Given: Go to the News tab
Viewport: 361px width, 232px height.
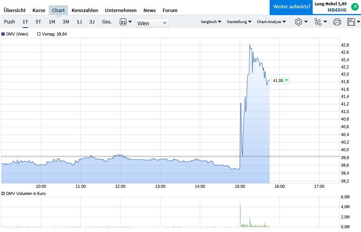Looking at the screenshot, I should point(150,10).
